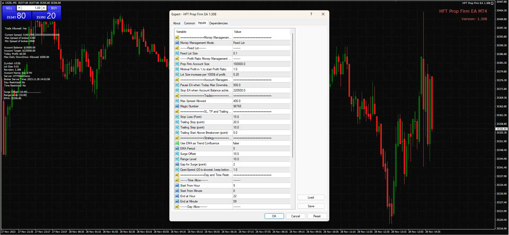
Task: Edit Fixed Lot Size value 0.1
Action: pos(261,53)
